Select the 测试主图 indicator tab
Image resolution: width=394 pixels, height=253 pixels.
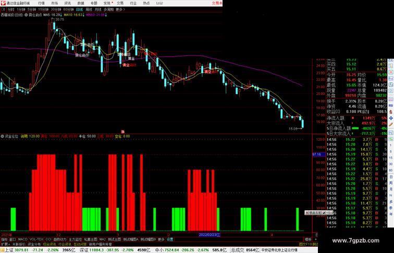coord(115,239)
